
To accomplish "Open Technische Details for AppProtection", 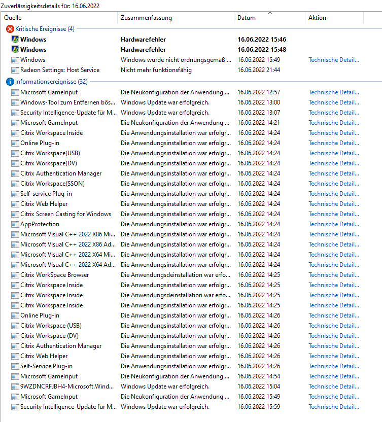I will point(334,224).
